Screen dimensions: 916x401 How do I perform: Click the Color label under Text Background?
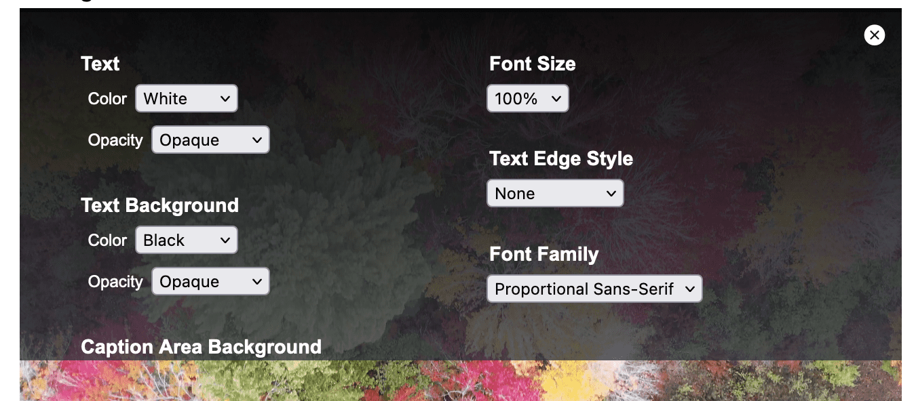pyautogui.click(x=107, y=240)
